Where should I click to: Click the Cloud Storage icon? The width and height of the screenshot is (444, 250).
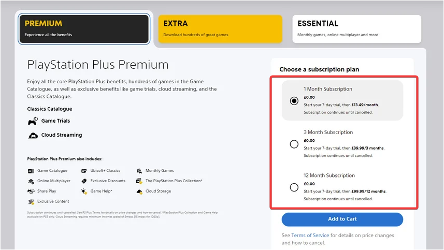139,192
